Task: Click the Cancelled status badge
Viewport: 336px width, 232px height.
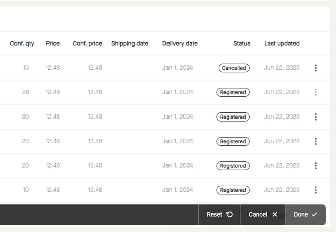Action: pos(234,68)
